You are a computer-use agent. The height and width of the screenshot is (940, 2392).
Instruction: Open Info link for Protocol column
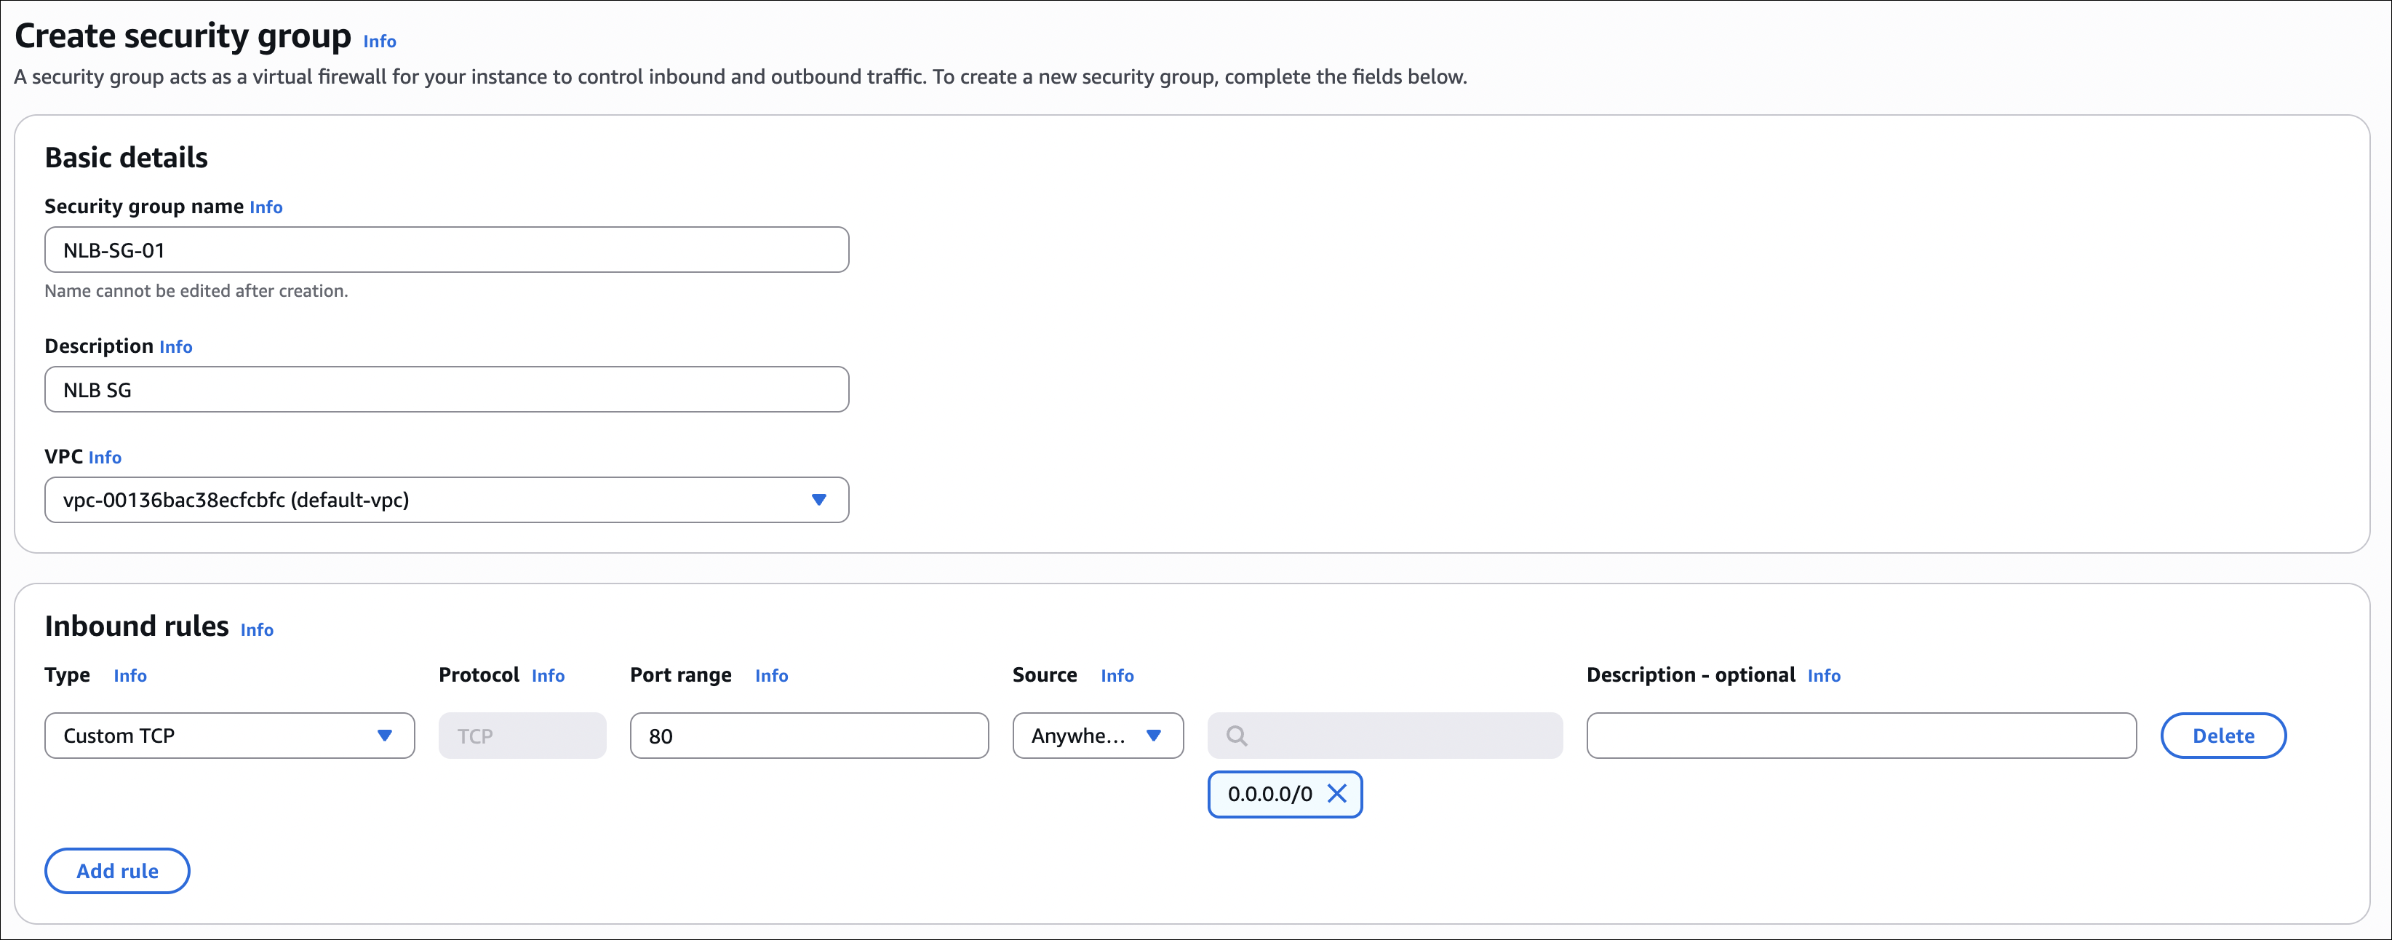coord(548,675)
